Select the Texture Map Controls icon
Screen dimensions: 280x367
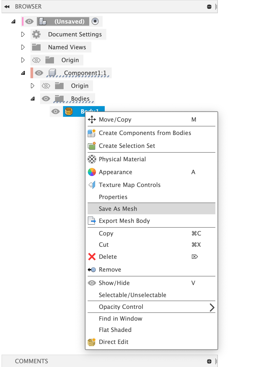92,185
